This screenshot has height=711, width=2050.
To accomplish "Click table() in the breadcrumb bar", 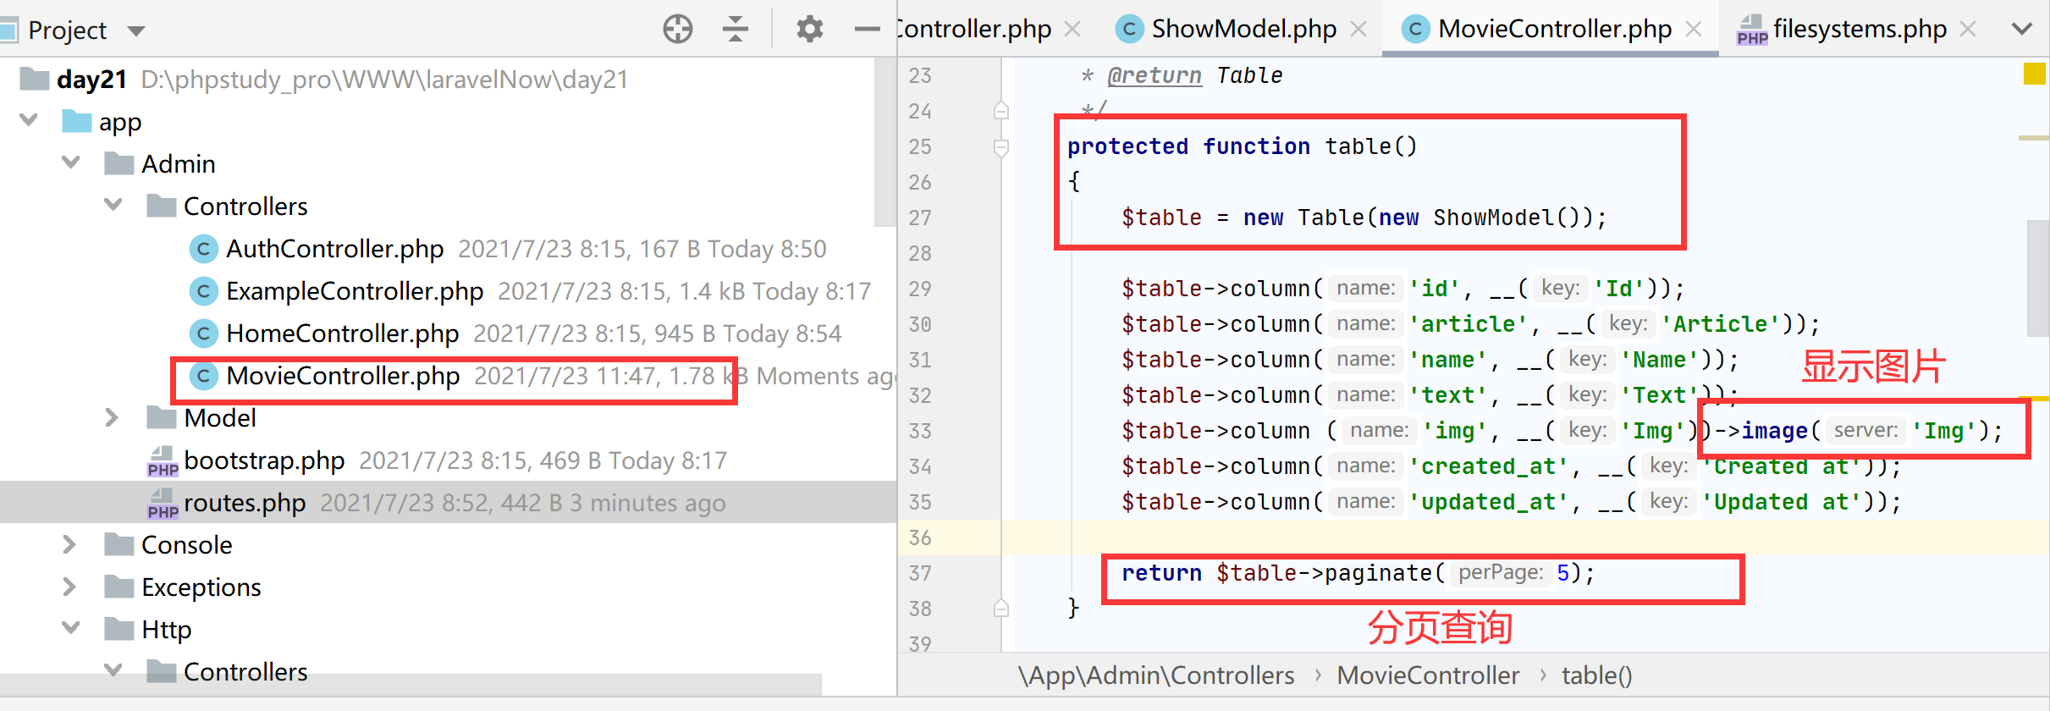I will [x=1596, y=675].
